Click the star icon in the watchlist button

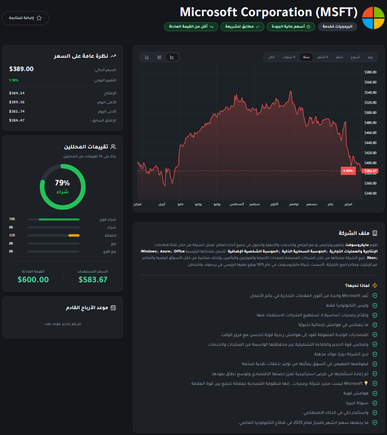[39, 18]
